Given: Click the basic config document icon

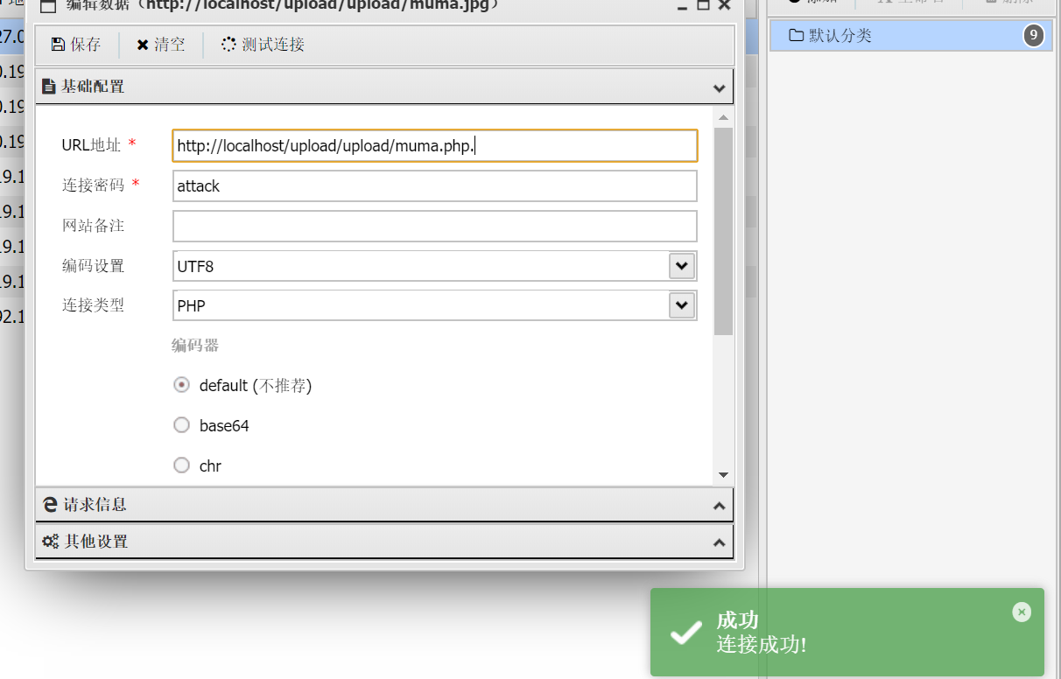Looking at the screenshot, I should pos(49,87).
